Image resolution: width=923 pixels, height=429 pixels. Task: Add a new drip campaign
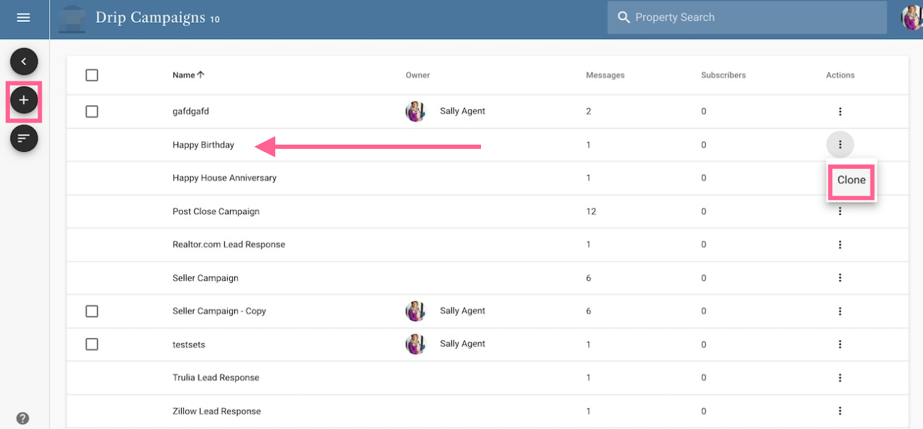pos(23,101)
